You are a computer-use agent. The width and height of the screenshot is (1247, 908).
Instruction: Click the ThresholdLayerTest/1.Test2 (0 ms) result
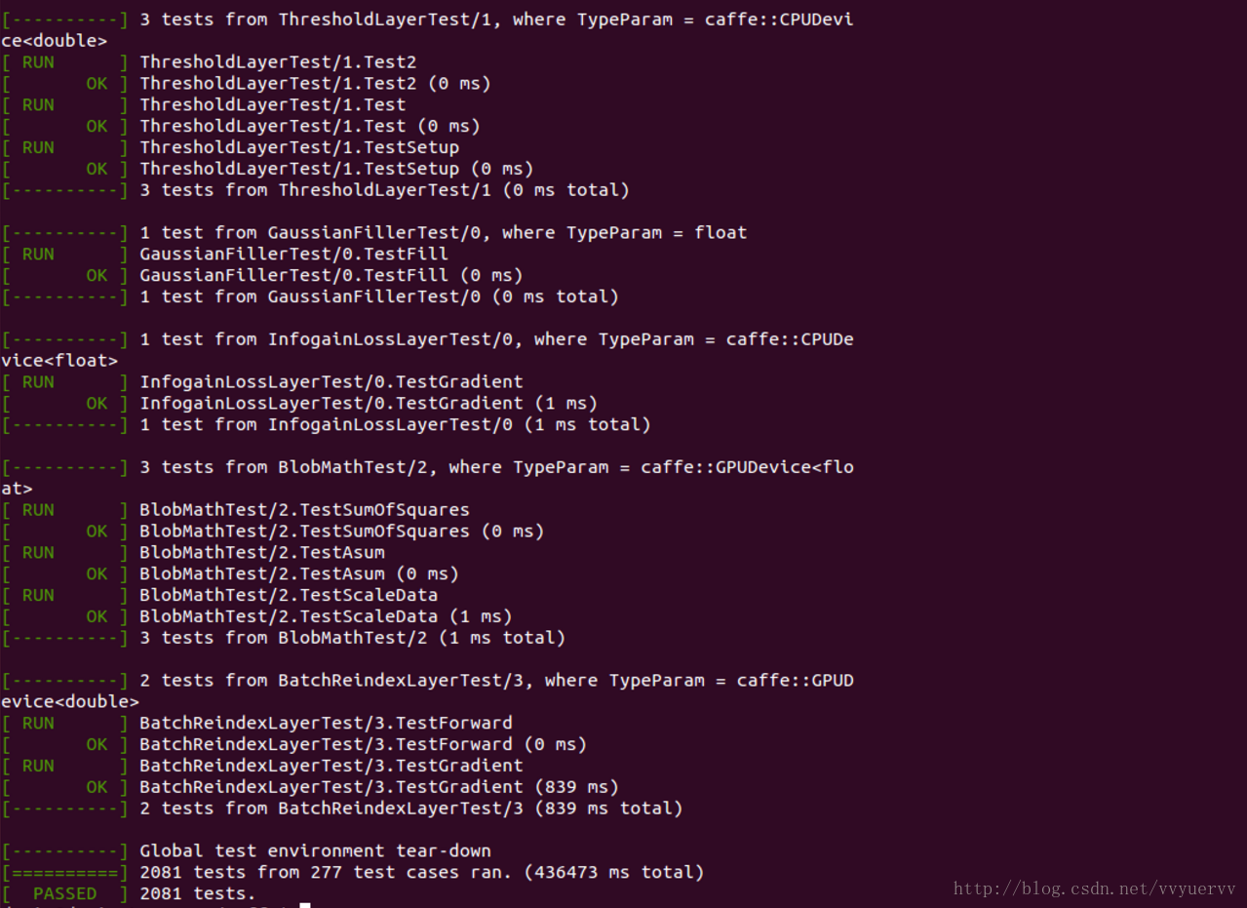click(315, 84)
